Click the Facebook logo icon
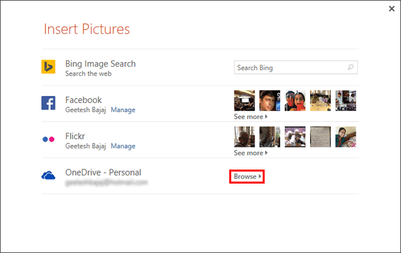This screenshot has height=253, width=401. click(x=48, y=103)
